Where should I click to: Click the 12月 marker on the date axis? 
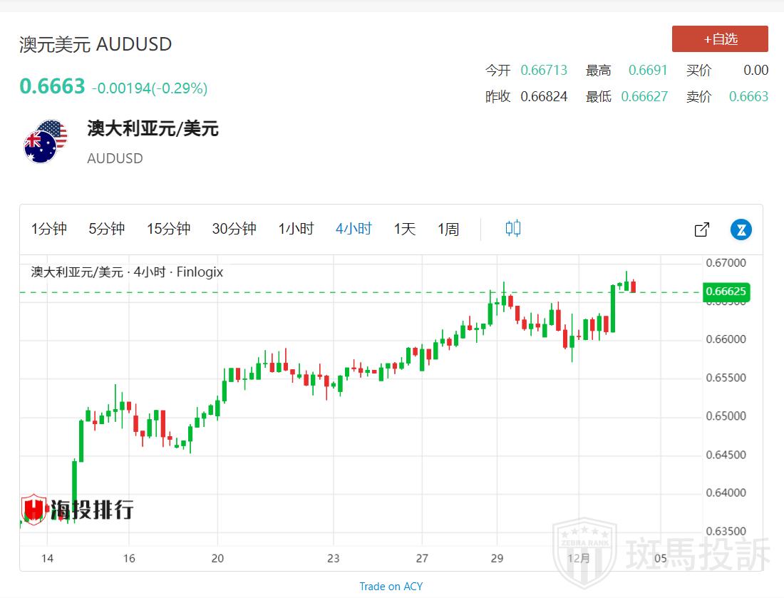579,558
